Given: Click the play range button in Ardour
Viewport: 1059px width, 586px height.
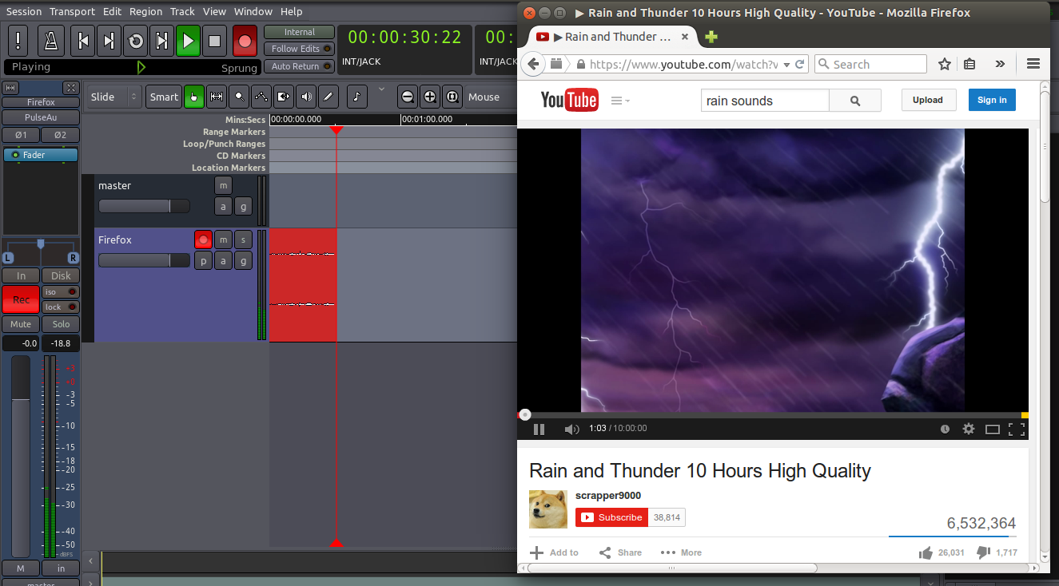Looking at the screenshot, I should [x=162, y=40].
